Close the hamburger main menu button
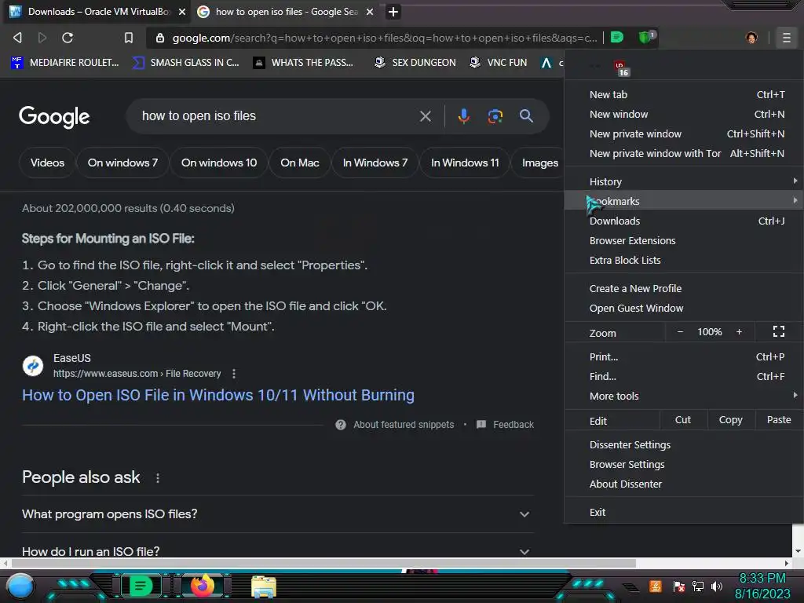The width and height of the screenshot is (804, 603). (x=786, y=38)
